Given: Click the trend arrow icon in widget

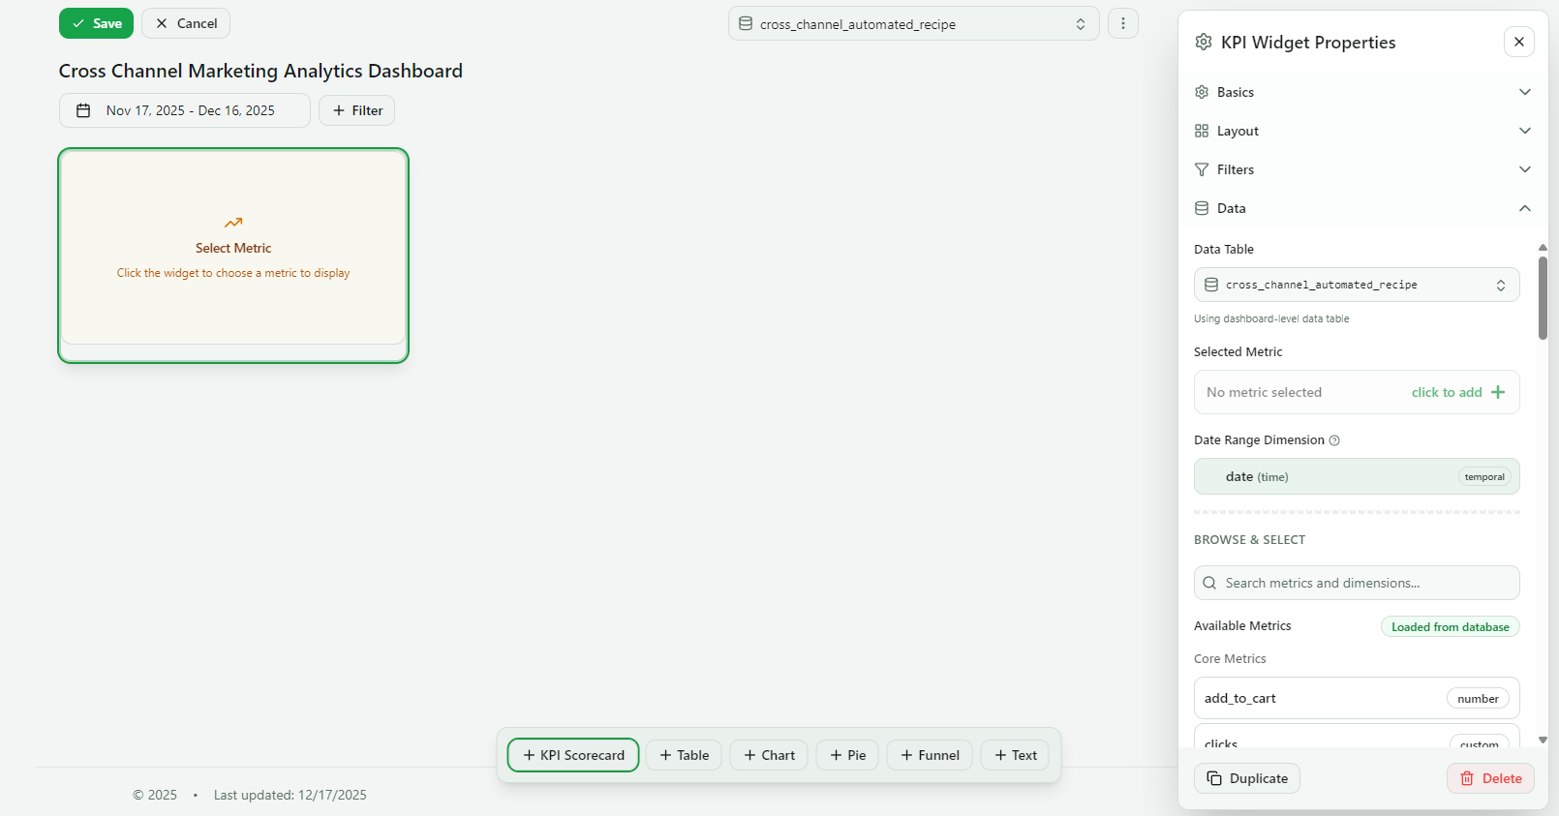Looking at the screenshot, I should (x=233, y=223).
